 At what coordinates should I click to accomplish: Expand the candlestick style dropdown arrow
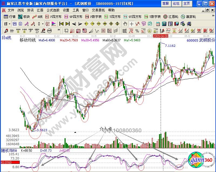pyautogui.click(x=43, y=24)
